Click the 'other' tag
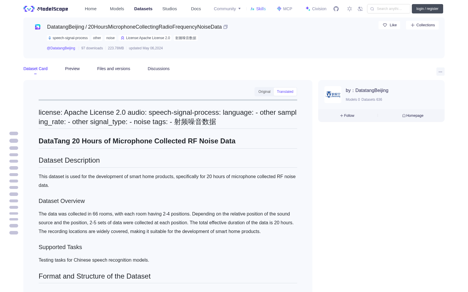The image size is (468, 292). [97, 38]
